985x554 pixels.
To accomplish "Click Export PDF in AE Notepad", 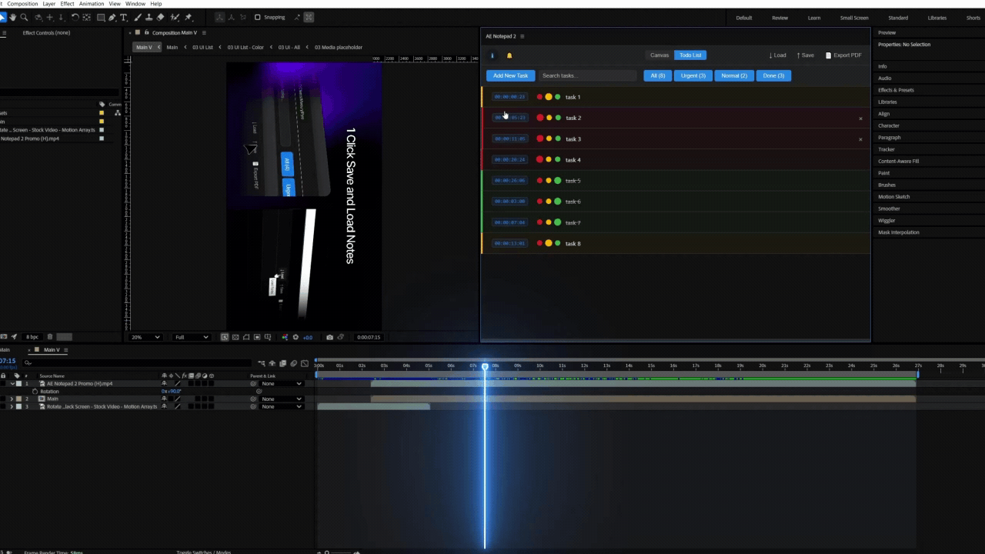I will tap(843, 55).
